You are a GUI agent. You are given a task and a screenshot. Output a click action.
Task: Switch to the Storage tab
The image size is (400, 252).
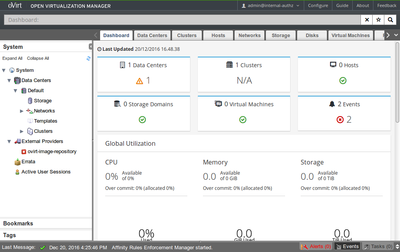point(281,36)
